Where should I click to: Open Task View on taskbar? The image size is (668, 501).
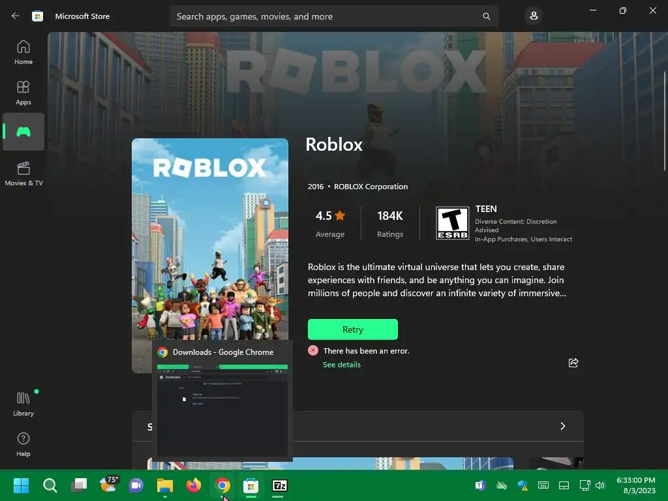pyautogui.click(x=79, y=485)
